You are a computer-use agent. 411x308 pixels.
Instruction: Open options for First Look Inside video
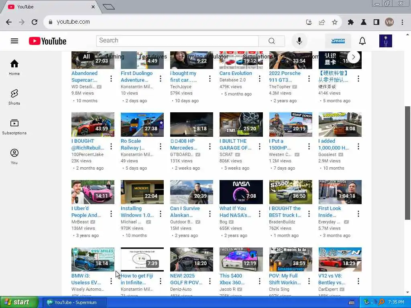[358, 214]
